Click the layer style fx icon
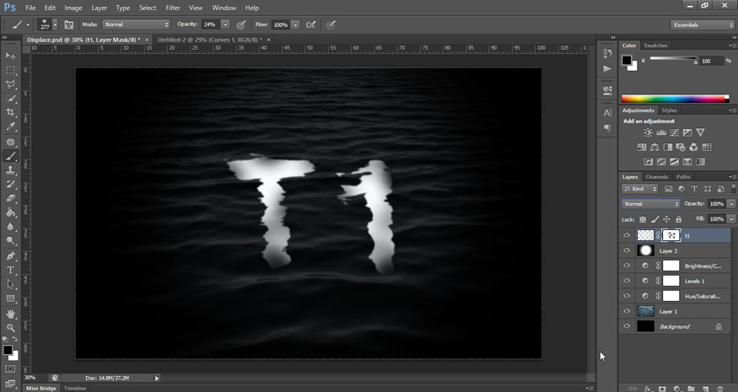 (648, 389)
